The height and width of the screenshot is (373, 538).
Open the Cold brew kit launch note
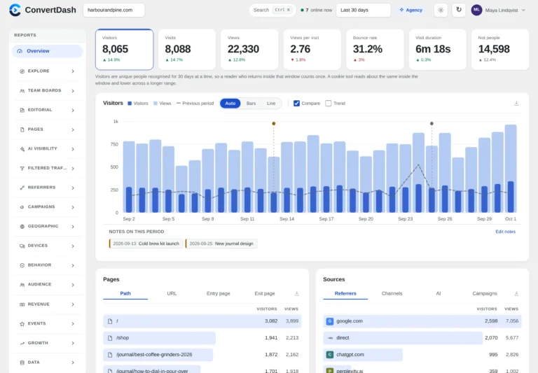[x=146, y=244]
